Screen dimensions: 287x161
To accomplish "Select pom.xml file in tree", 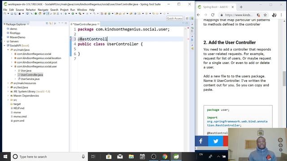I will (19, 121).
